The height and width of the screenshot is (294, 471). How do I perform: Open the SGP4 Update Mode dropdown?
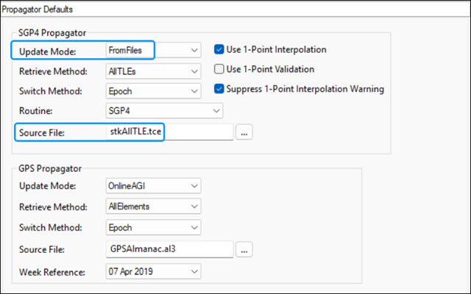point(194,51)
